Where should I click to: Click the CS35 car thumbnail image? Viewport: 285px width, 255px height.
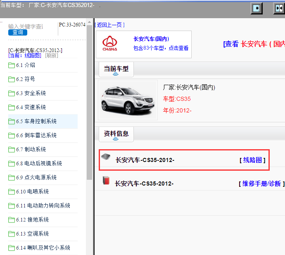coord(128,100)
